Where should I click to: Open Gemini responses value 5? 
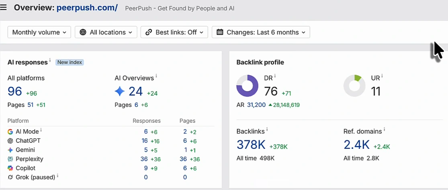[x=146, y=150]
